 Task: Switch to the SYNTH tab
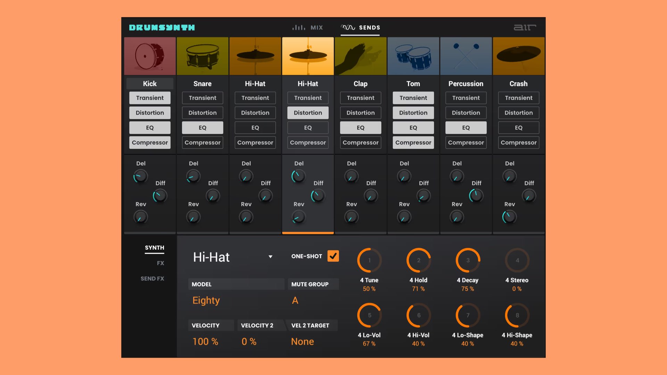pyautogui.click(x=154, y=248)
